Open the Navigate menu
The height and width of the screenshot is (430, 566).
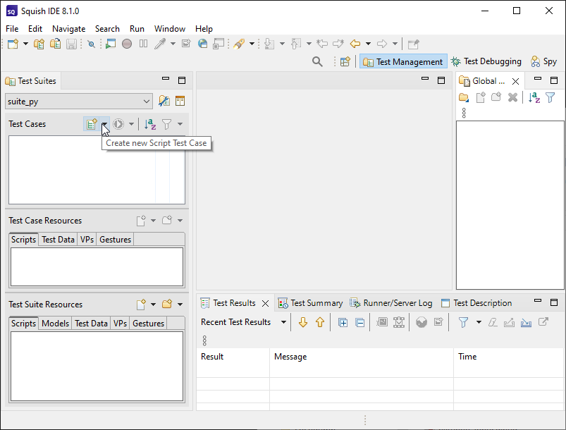[x=68, y=29]
